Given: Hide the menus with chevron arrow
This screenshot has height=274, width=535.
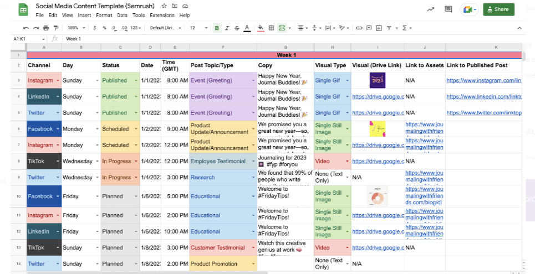Looking at the screenshot, I should [x=519, y=28].
